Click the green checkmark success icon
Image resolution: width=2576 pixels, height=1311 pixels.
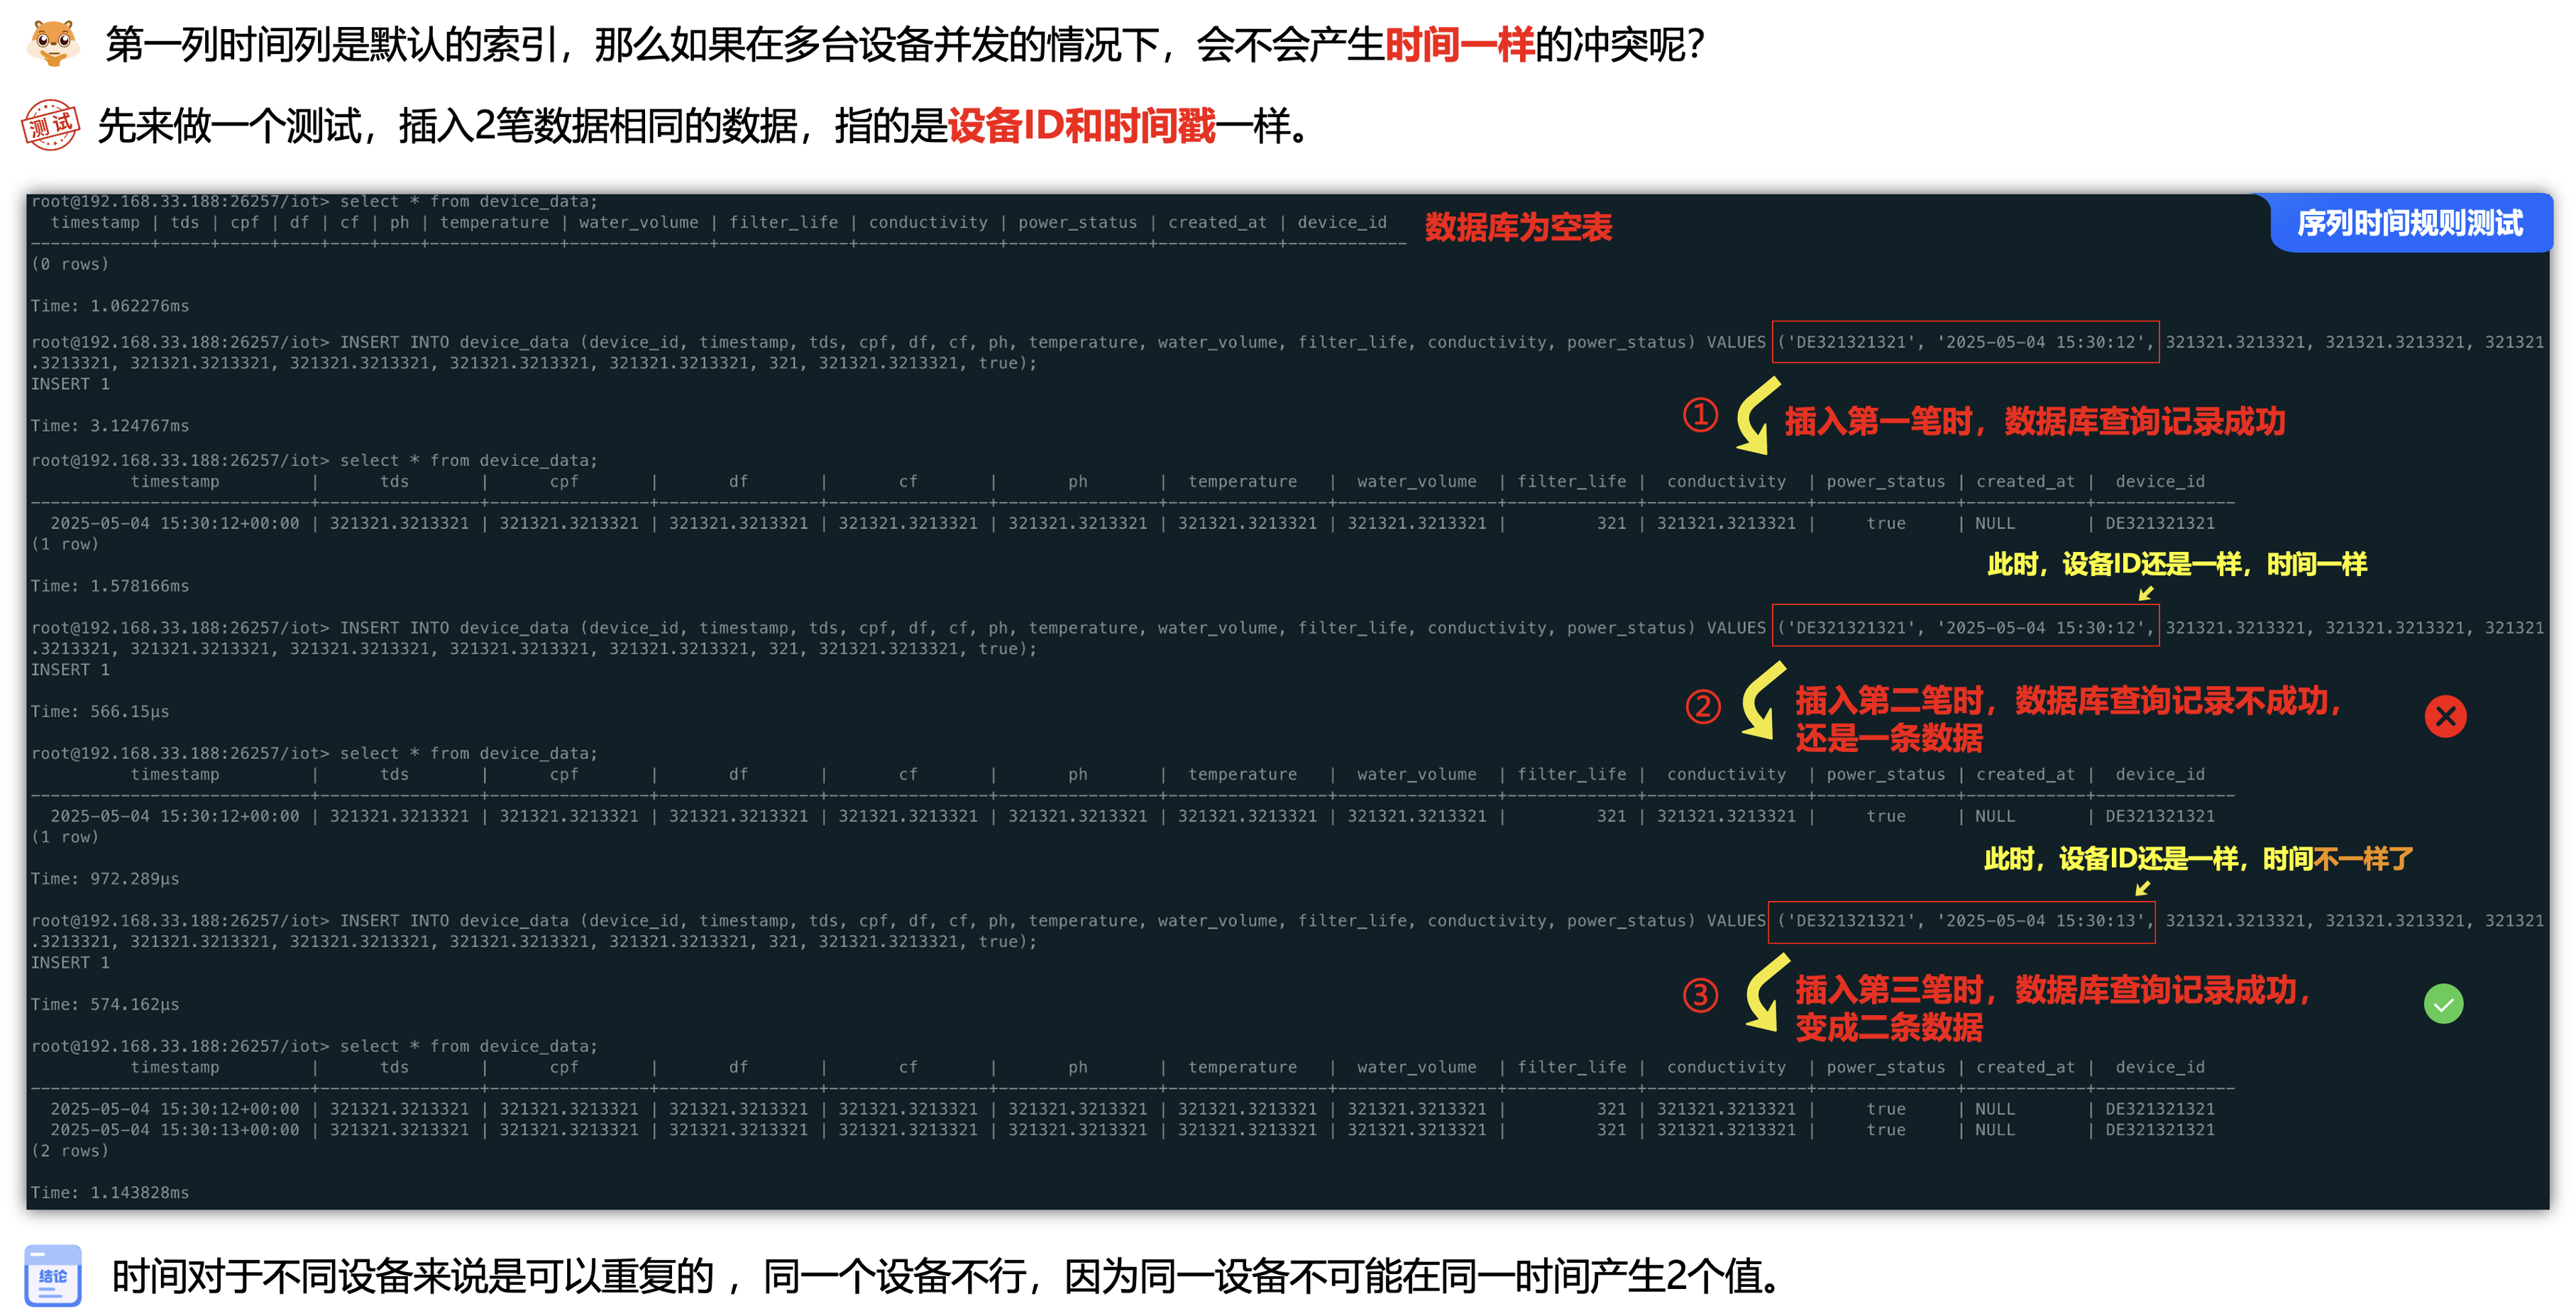coord(2443,1003)
